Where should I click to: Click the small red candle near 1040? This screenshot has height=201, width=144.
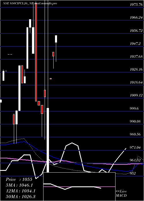[x=53, y=54]
